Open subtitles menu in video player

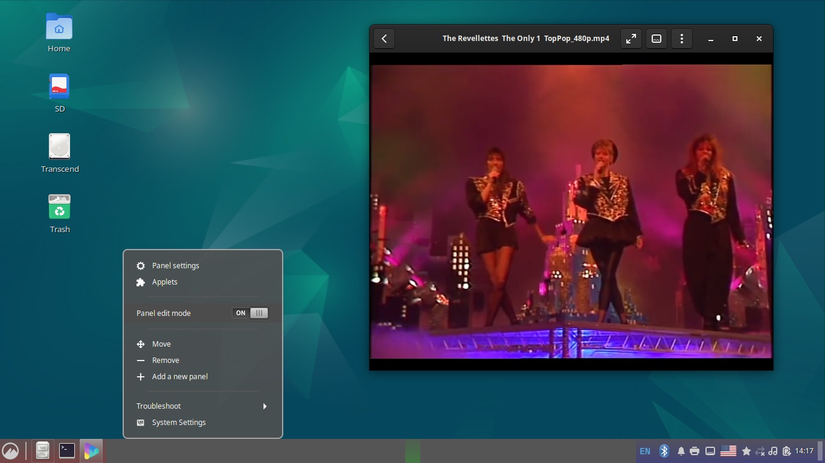[x=656, y=39]
